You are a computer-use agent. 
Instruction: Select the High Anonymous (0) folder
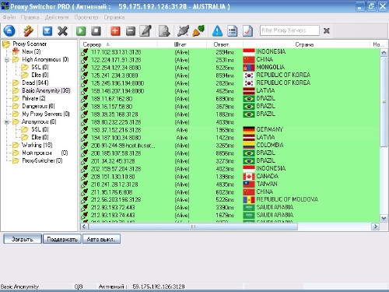pyautogui.click(x=45, y=59)
